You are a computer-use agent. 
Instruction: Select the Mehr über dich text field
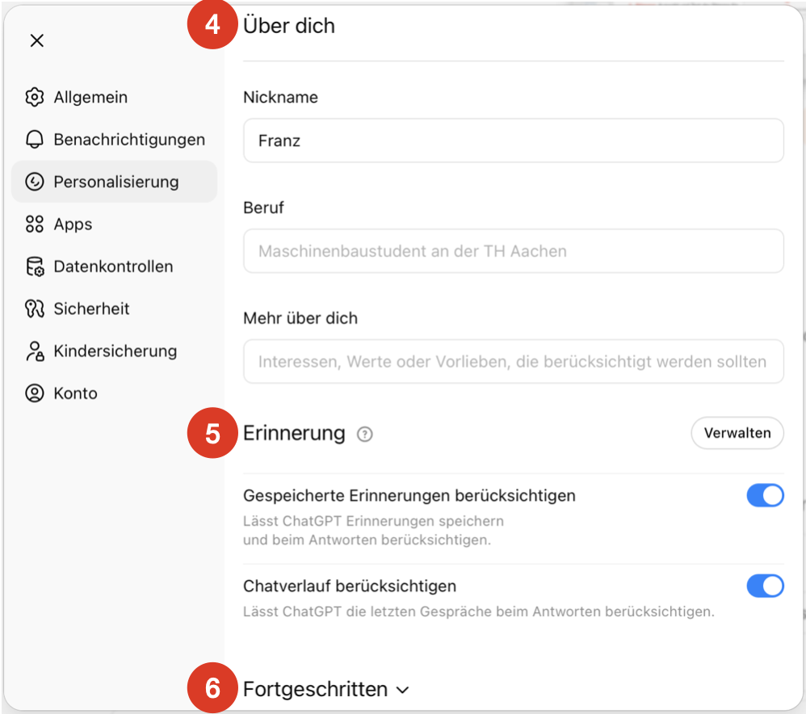pyautogui.click(x=513, y=362)
